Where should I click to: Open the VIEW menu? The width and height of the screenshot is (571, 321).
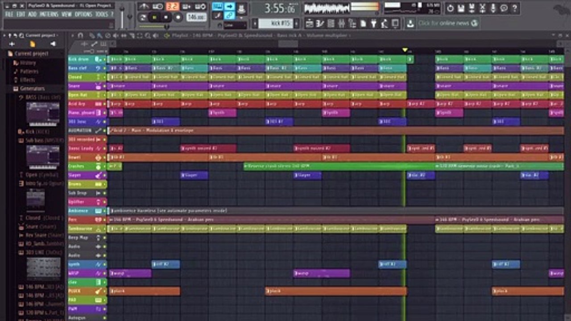[x=66, y=14]
